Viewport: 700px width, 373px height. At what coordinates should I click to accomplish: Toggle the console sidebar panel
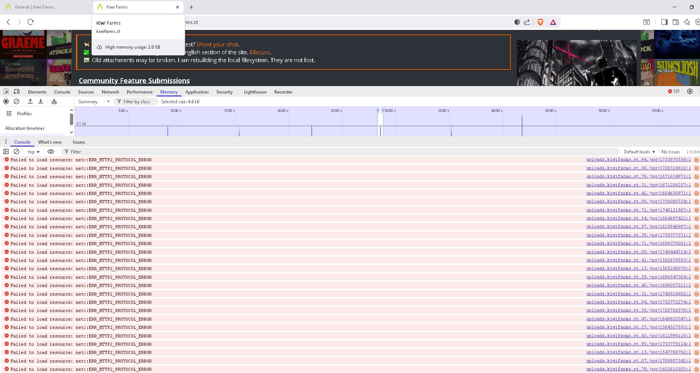(x=6, y=152)
